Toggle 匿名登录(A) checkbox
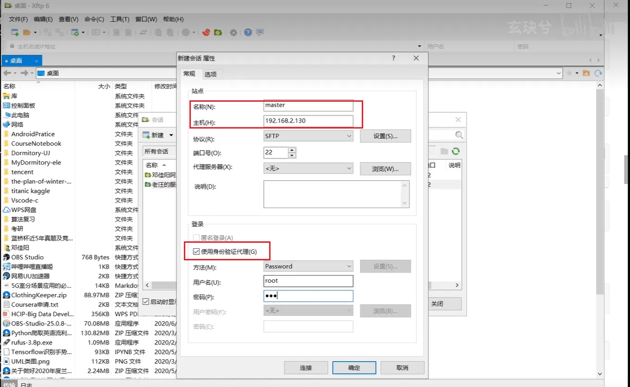Viewport: 630px width, 387px height. [x=196, y=238]
